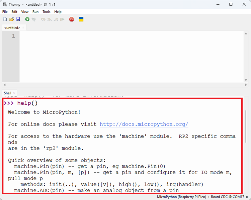Select the <untitled> editor tab
The height and width of the screenshot is (200, 251).
click(x=12, y=28)
